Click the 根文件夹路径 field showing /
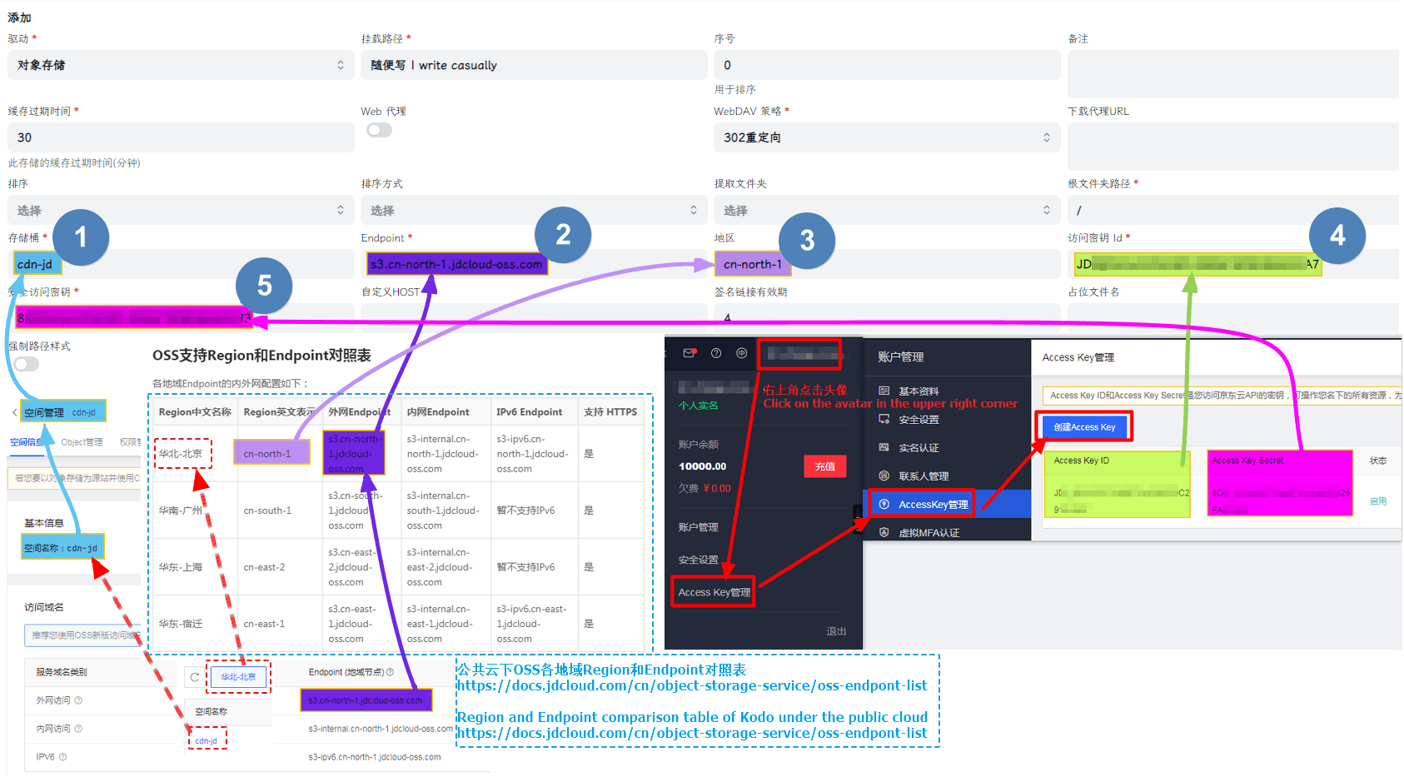1404x782 pixels. click(x=1233, y=210)
